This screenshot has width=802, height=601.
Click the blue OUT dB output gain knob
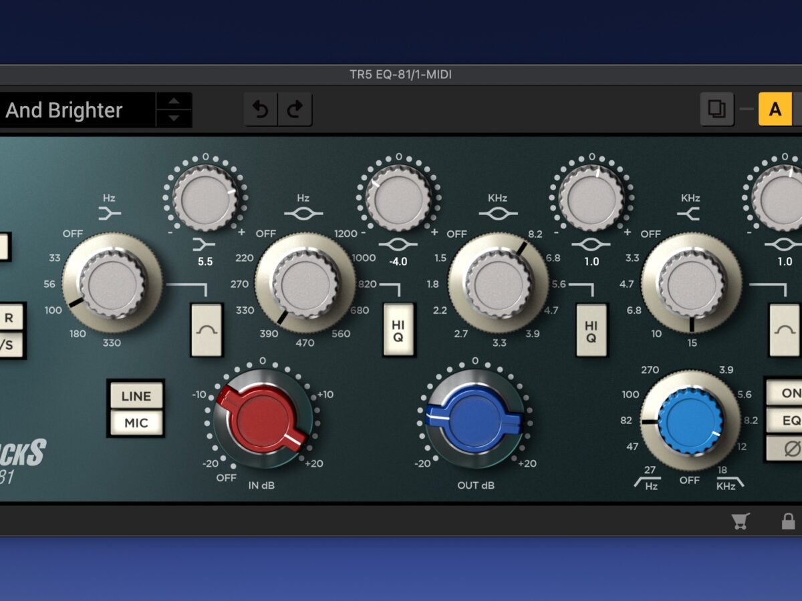475,420
